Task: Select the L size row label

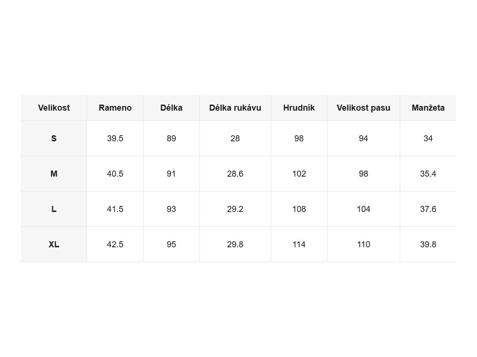Action: (54, 209)
